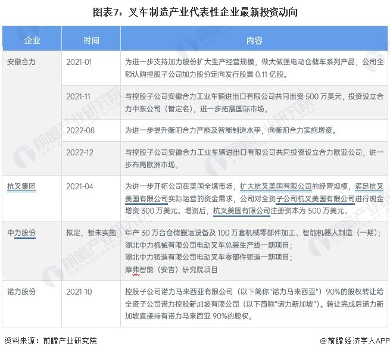
Task: Click the @前瞻经济学人APP watermark text
Action: (354, 340)
